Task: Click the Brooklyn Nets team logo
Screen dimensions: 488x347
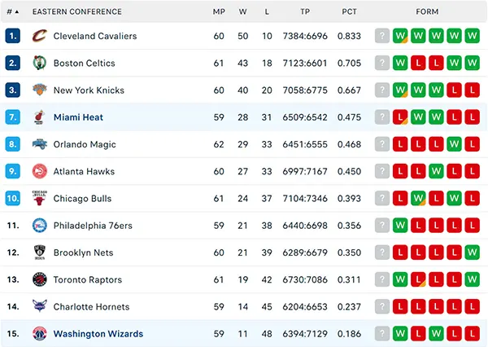Action: [x=40, y=253]
